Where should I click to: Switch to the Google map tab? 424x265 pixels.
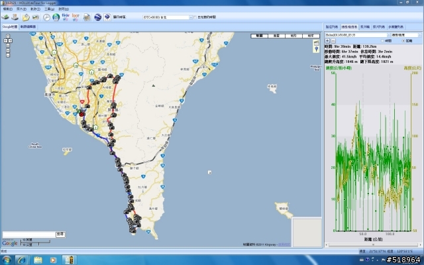coord(10,26)
